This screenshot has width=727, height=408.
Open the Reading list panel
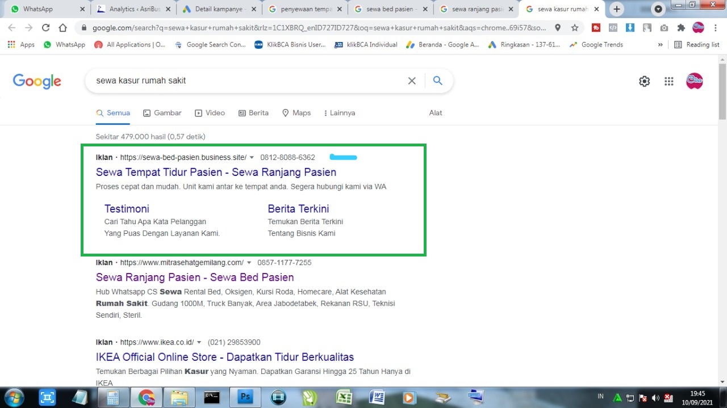click(x=696, y=44)
